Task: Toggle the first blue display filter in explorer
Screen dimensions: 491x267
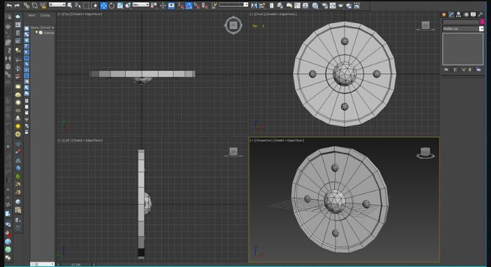Action: click(27, 28)
